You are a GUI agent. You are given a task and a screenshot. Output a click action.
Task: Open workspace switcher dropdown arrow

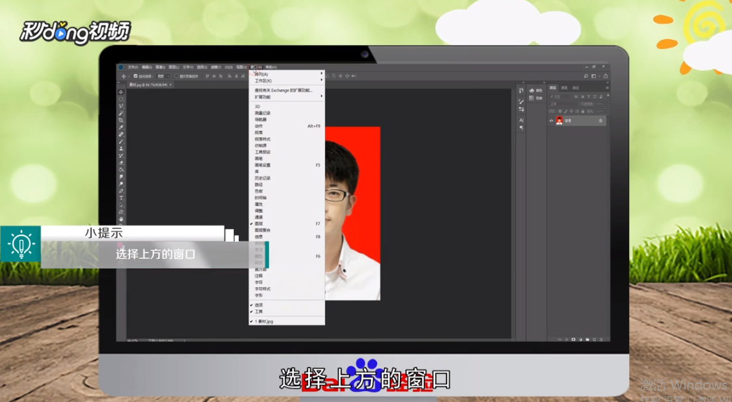pos(599,76)
